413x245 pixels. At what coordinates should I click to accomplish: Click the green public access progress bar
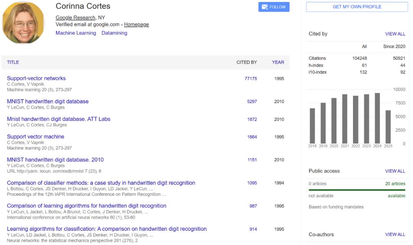tap(357, 190)
